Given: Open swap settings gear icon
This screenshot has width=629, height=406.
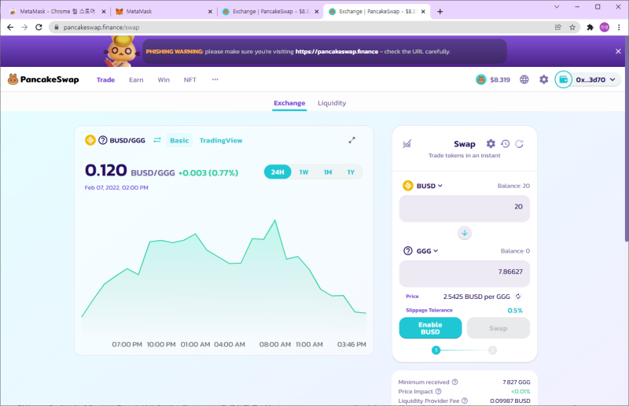Looking at the screenshot, I should point(491,144).
